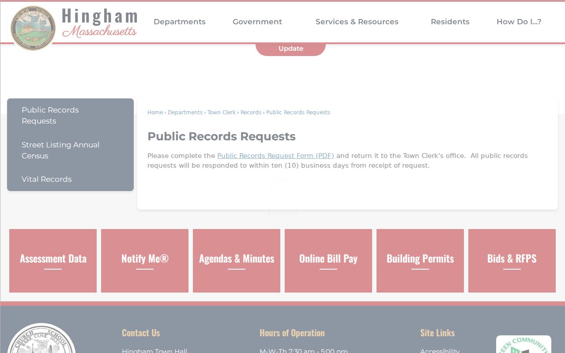Click the Town Clerk breadcrumb link
565x353 pixels.
pyautogui.click(x=222, y=113)
